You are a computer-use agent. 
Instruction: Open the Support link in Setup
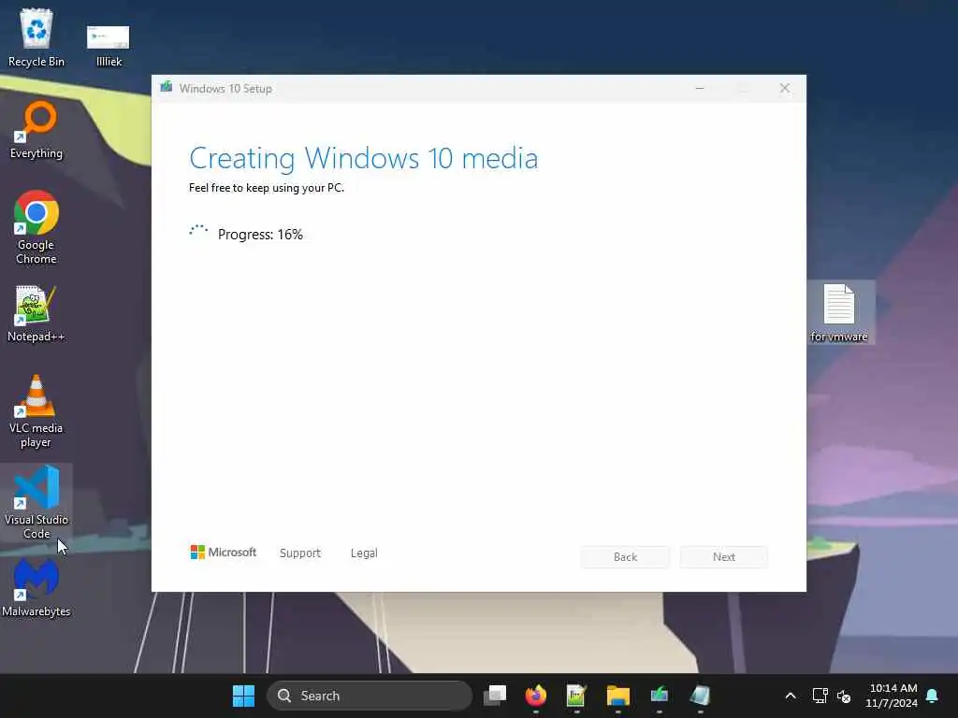pyautogui.click(x=300, y=553)
